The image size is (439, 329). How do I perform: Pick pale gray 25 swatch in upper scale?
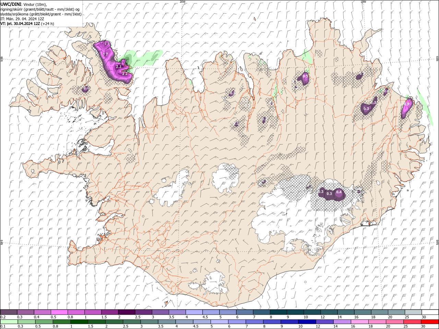pos(413,312)
